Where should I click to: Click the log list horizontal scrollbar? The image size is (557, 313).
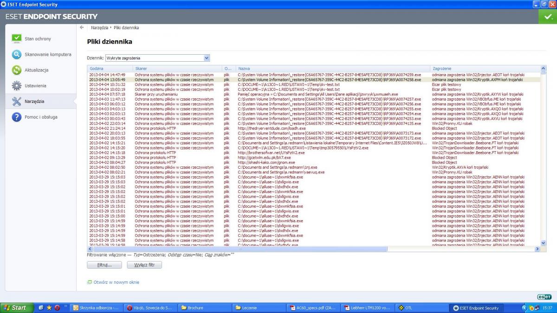[314, 249]
